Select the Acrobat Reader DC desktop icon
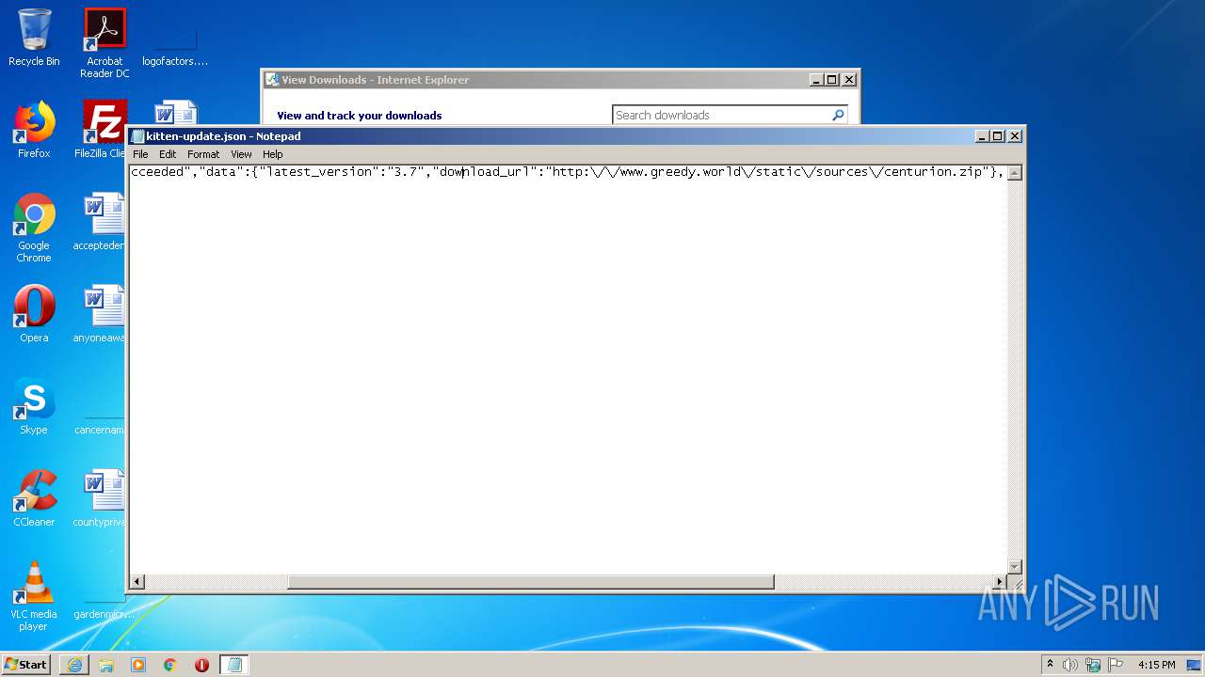This screenshot has width=1205, height=677. [x=104, y=43]
